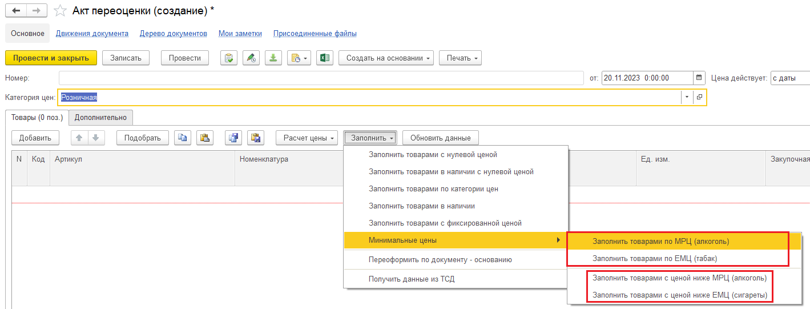810x309 pixels.
Task: Click the Excel export icon
Action: pos(325,58)
